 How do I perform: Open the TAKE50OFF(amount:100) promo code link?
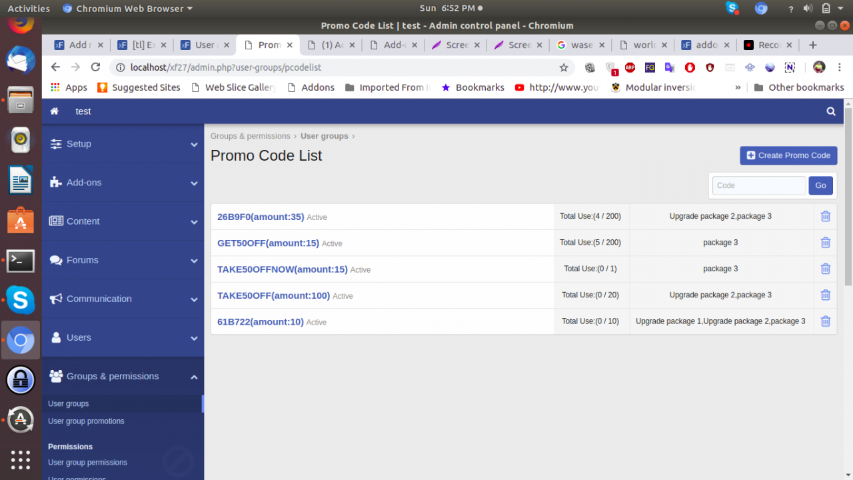tap(273, 295)
